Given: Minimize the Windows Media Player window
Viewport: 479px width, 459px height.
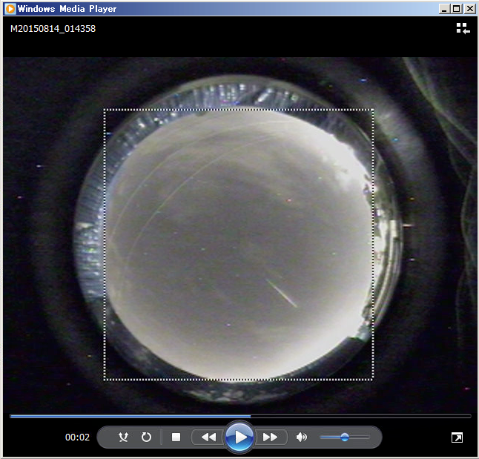Looking at the screenshot, I should pyautogui.click(x=443, y=9).
